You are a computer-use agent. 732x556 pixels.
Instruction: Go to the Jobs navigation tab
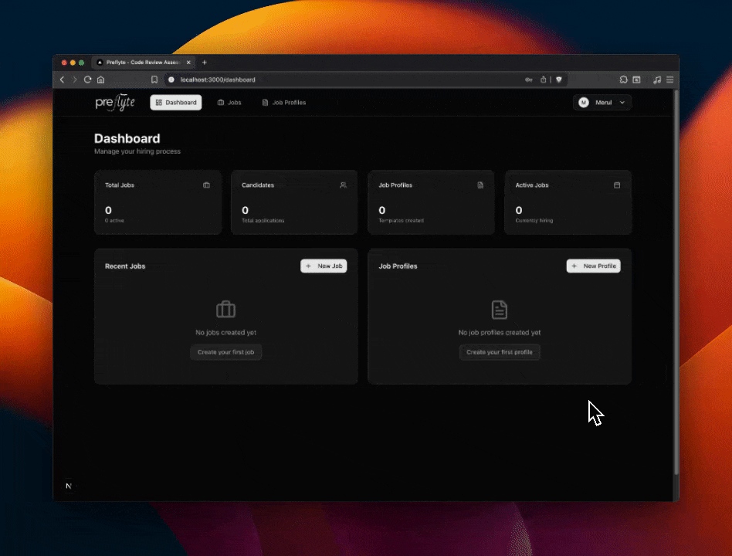click(x=229, y=103)
